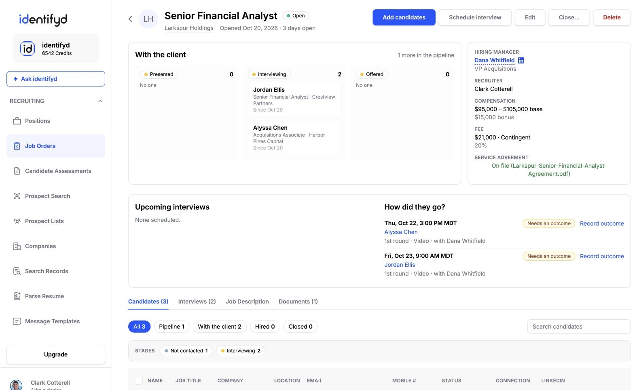
Task: Open the Larkspur Holdings company link
Action: click(x=189, y=28)
